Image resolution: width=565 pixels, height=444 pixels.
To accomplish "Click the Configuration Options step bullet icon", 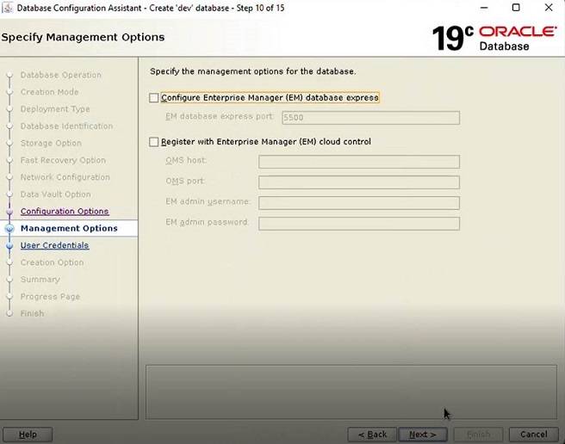I will [x=9, y=212].
